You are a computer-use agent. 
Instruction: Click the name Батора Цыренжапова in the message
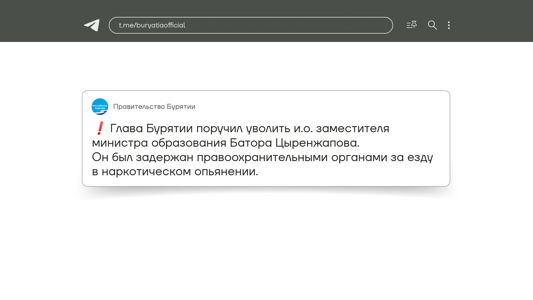click(x=294, y=143)
